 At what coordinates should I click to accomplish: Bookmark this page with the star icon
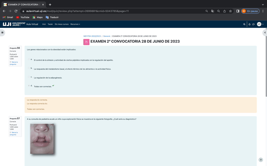[x=230, y=11]
